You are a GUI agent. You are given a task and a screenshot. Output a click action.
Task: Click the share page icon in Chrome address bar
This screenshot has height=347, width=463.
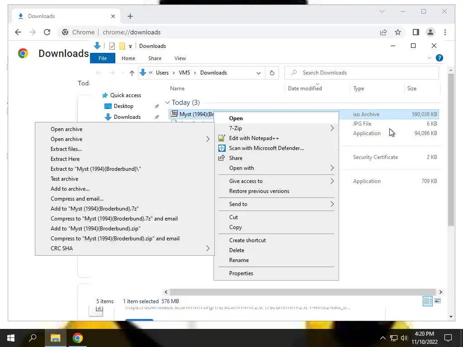pyautogui.click(x=383, y=32)
